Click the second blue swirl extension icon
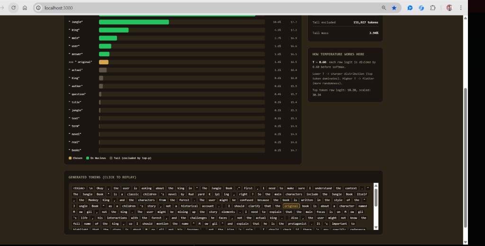 click(x=421, y=8)
